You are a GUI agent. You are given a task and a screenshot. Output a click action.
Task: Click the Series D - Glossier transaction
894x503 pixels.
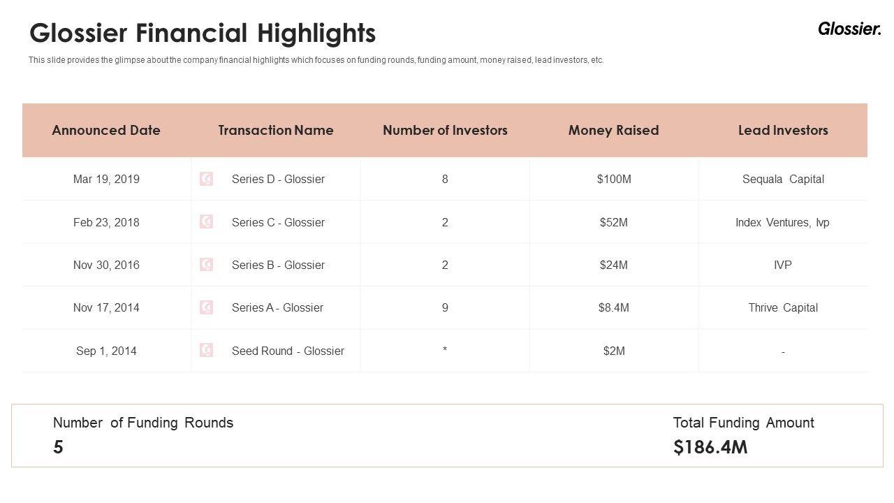point(278,180)
